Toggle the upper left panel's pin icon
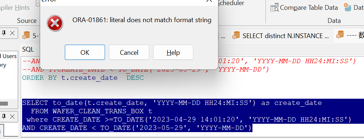Viewport: 364px width, 139px height. coord(4,33)
